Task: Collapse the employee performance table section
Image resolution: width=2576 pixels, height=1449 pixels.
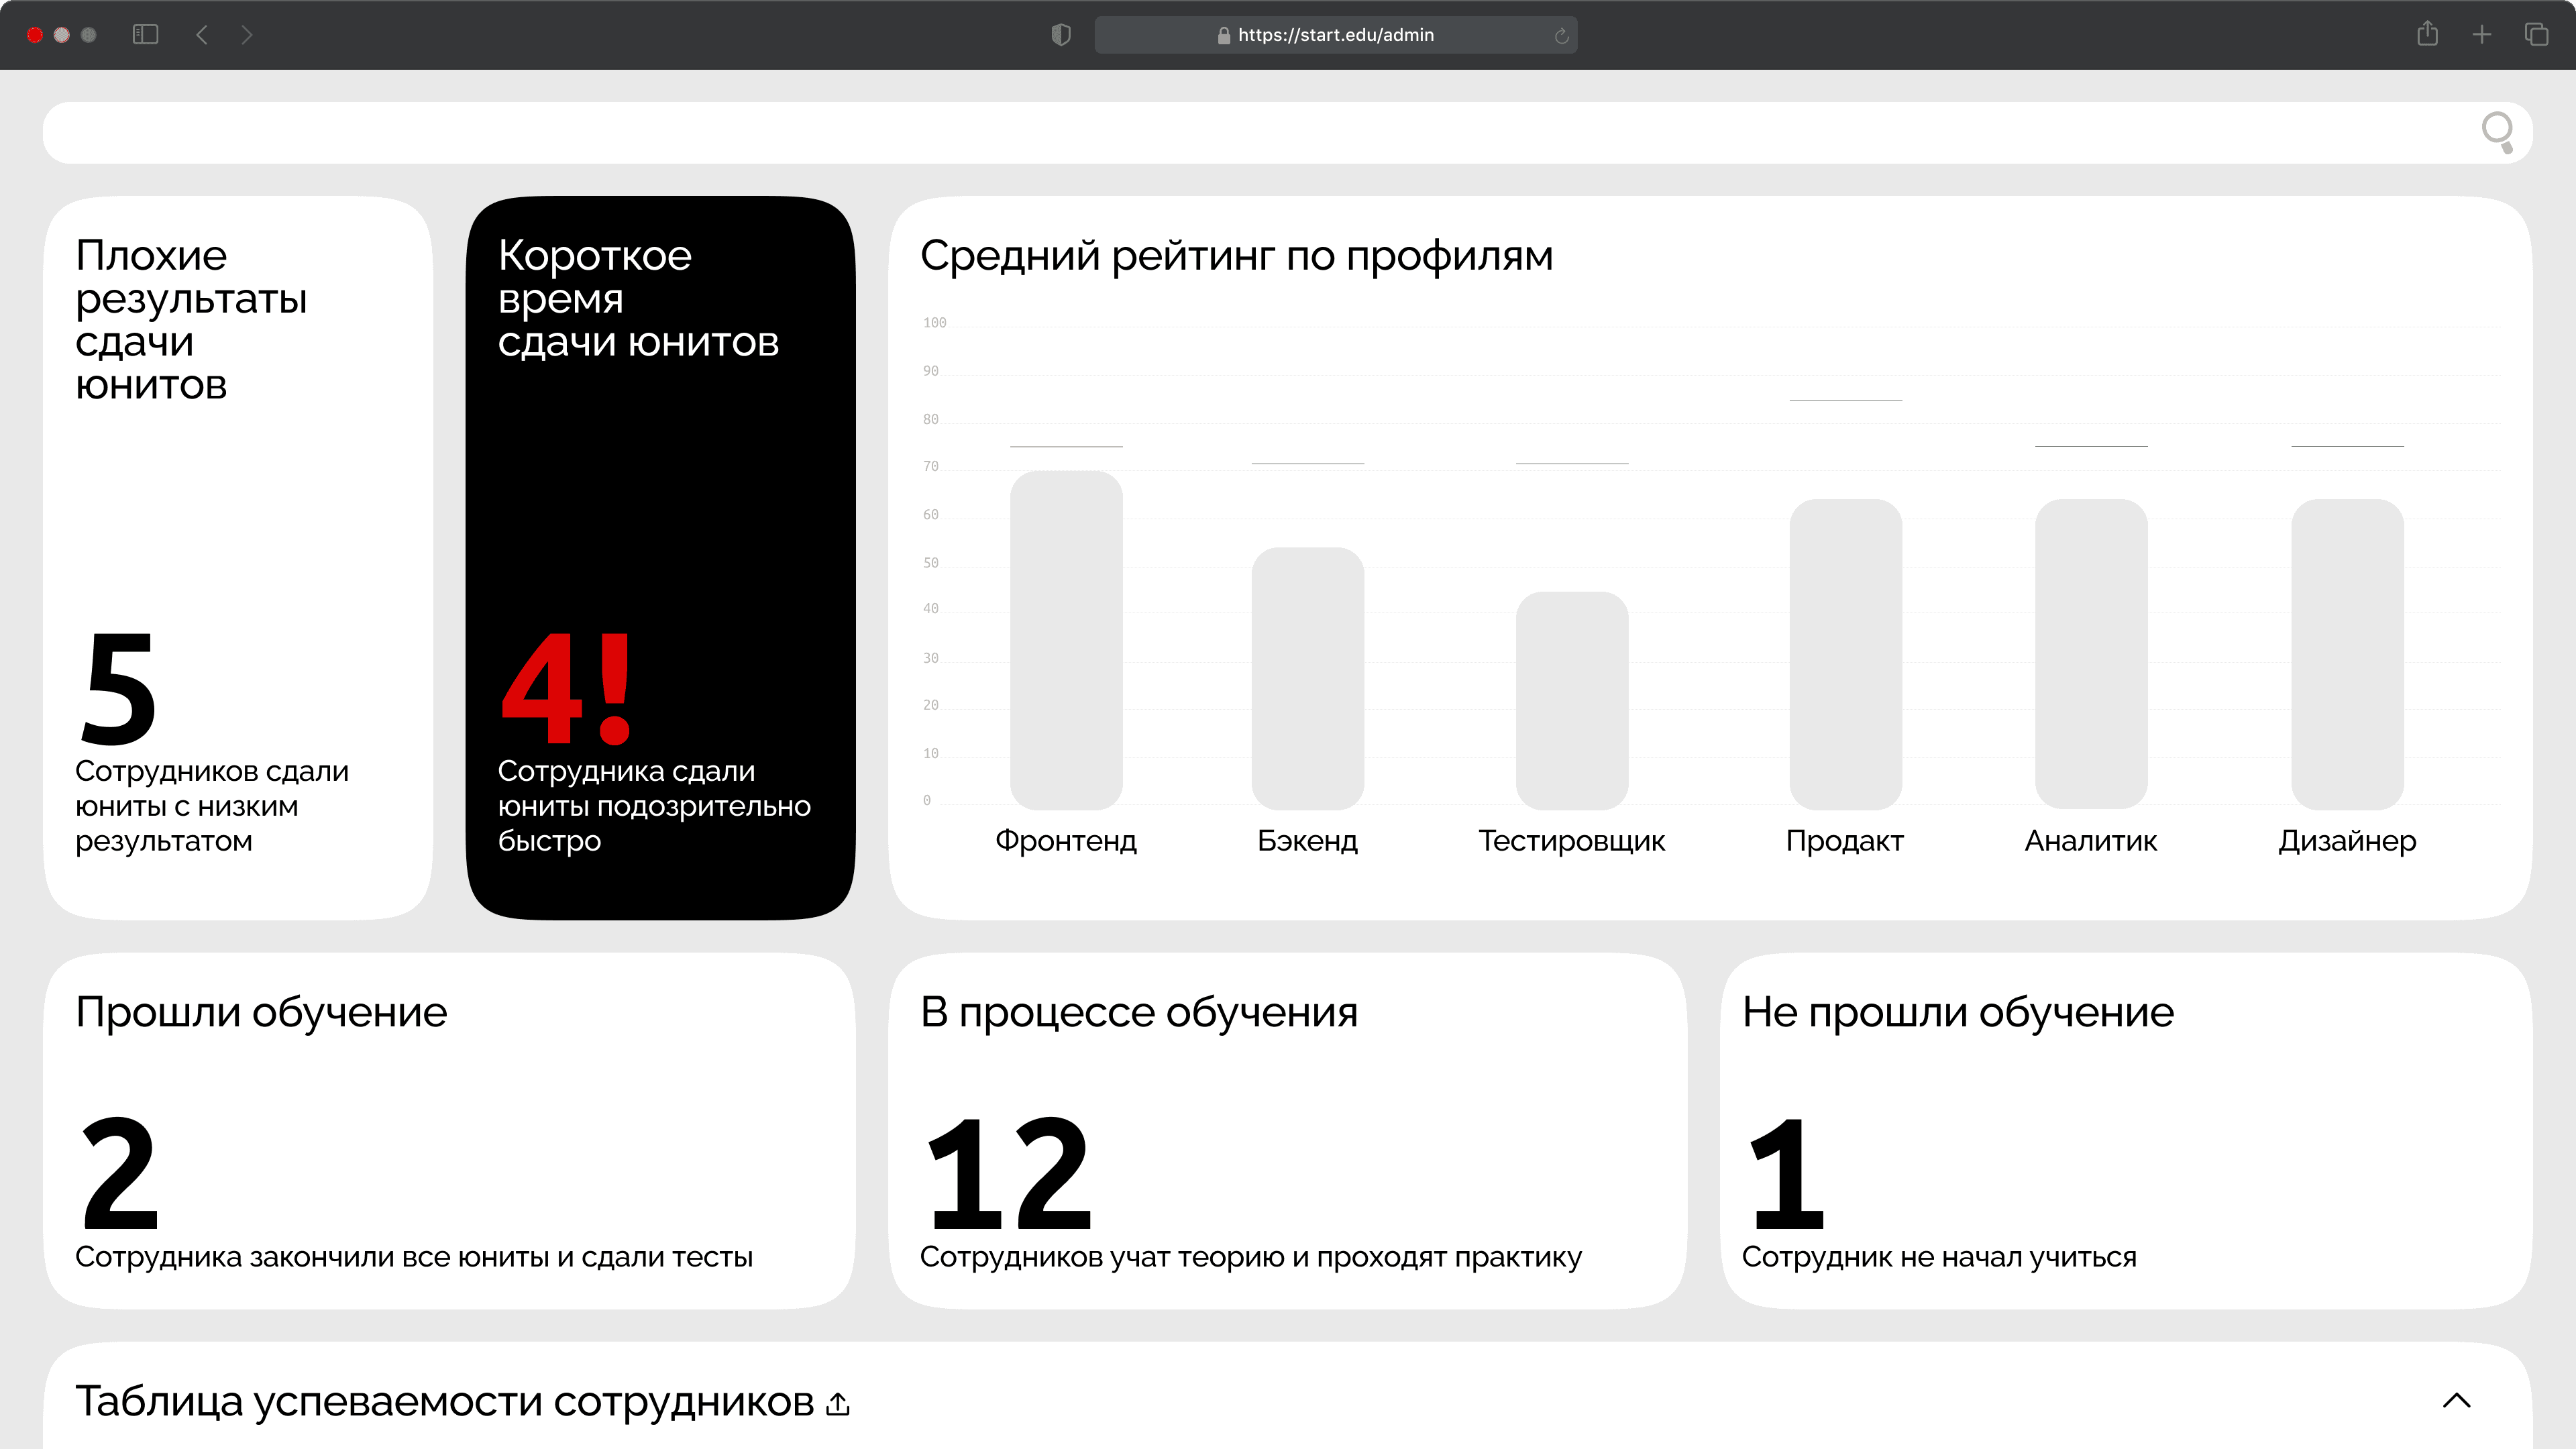Action: click(2456, 1400)
